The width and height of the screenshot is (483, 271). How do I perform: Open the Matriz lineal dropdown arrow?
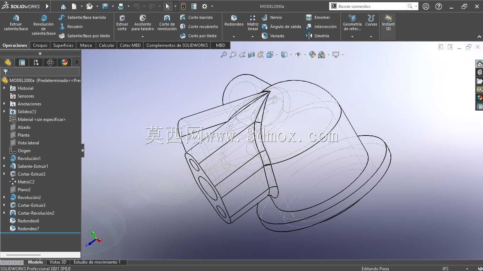click(x=252, y=36)
